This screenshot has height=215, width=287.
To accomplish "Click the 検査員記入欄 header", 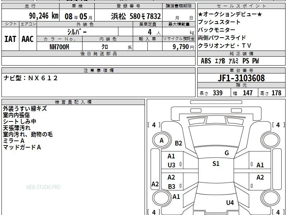I will [x=73, y=102].
